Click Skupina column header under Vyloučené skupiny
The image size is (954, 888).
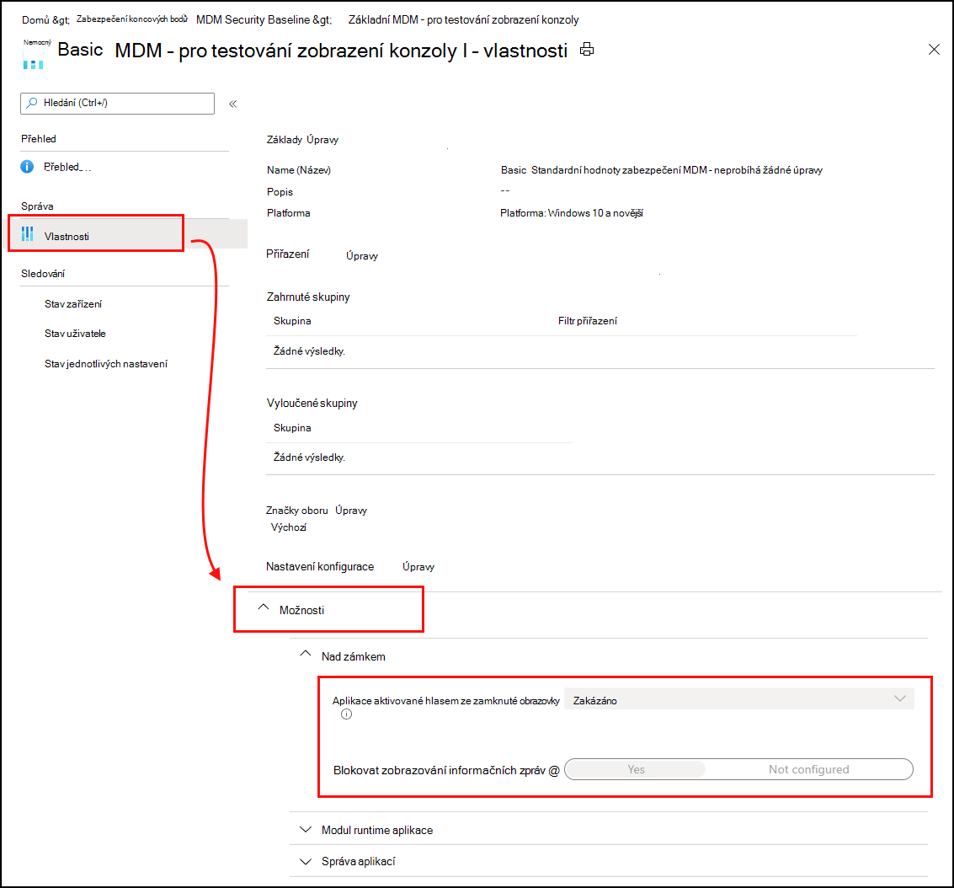(x=292, y=428)
